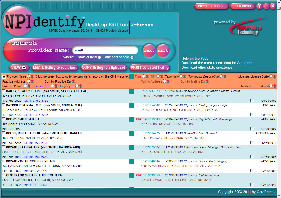281x198 pixels.
Task: Click sort arrows beside Practice Phone
Action: (x=29, y=86)
